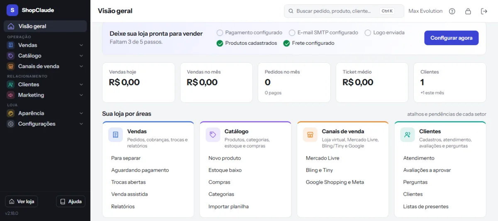Click the Marketing megaphone icon in sidebar
This screenshot has height=221, width=498.
pyautogui.click(x=10, y=95)
